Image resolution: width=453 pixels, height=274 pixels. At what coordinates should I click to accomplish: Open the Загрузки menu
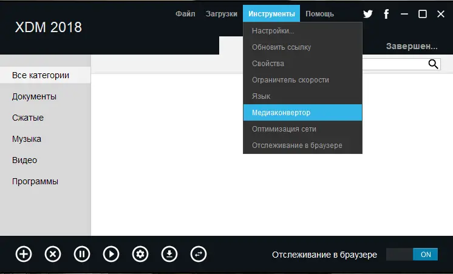point(222,14)
